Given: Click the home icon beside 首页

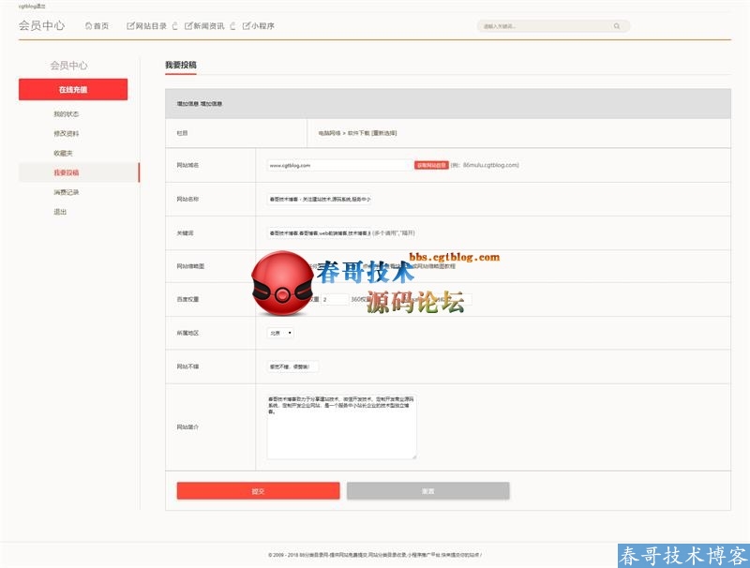Looking at the screenshot, I should click(88, 26).
